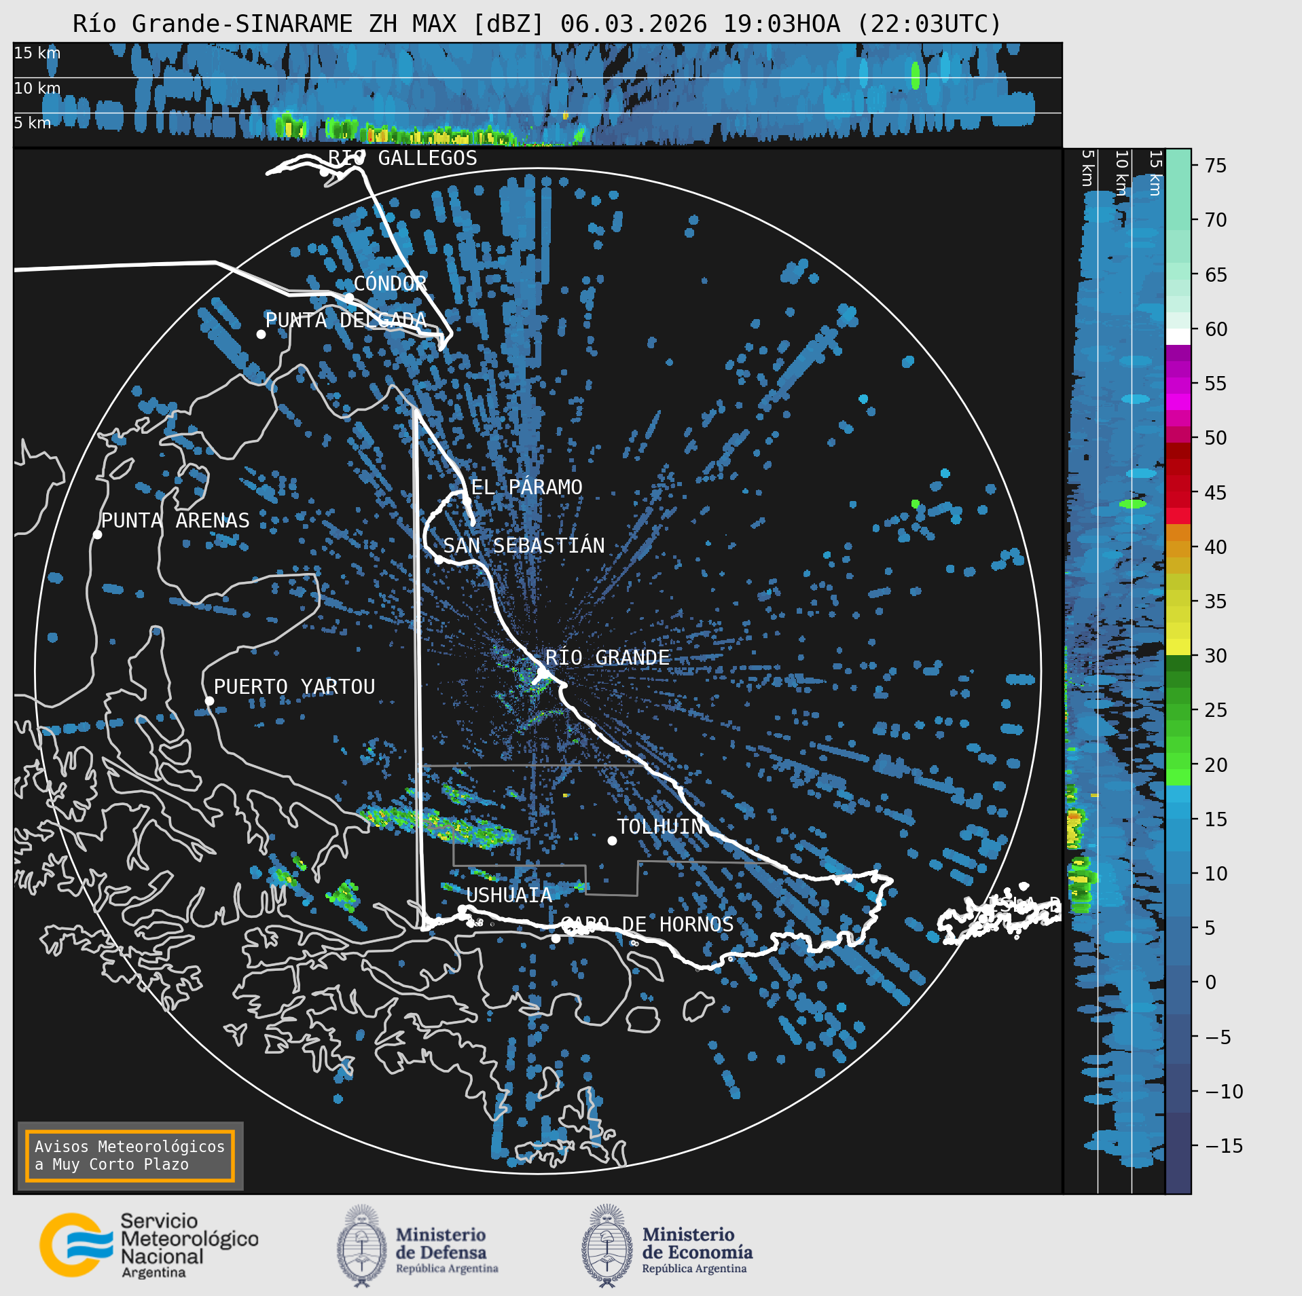Screen dimensions: 1302x1296
Task: Click the RÍO GALLEGOS city label
Action: click(403, 158)
